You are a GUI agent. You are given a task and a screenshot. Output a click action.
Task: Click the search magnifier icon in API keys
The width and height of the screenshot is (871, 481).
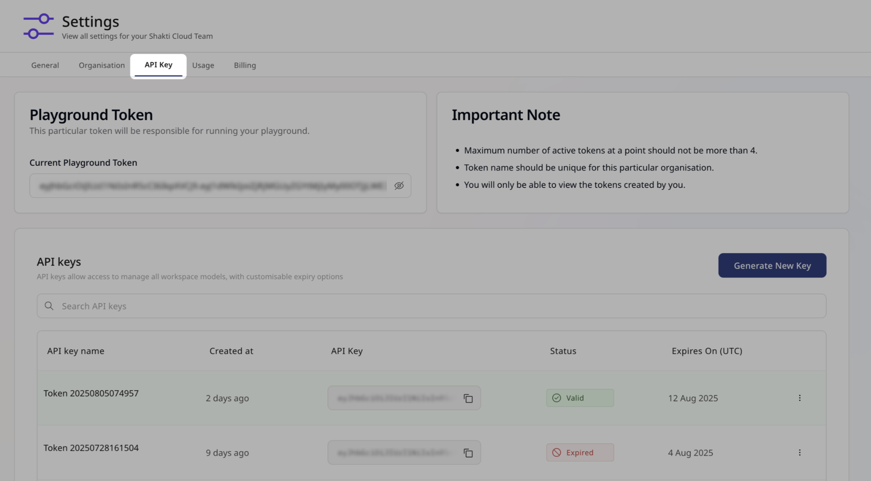49,306
